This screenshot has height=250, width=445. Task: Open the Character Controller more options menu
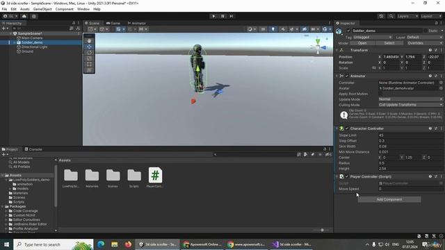click(442, 128)
